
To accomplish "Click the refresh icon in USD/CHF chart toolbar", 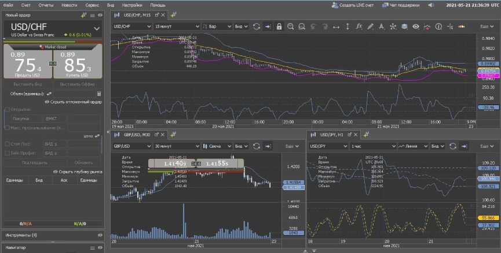I will [256, 27].
